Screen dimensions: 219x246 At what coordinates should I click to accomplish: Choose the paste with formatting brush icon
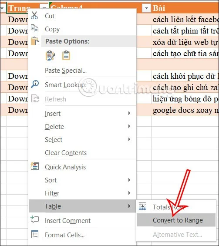pyautogui.click(x=50, y=56)
